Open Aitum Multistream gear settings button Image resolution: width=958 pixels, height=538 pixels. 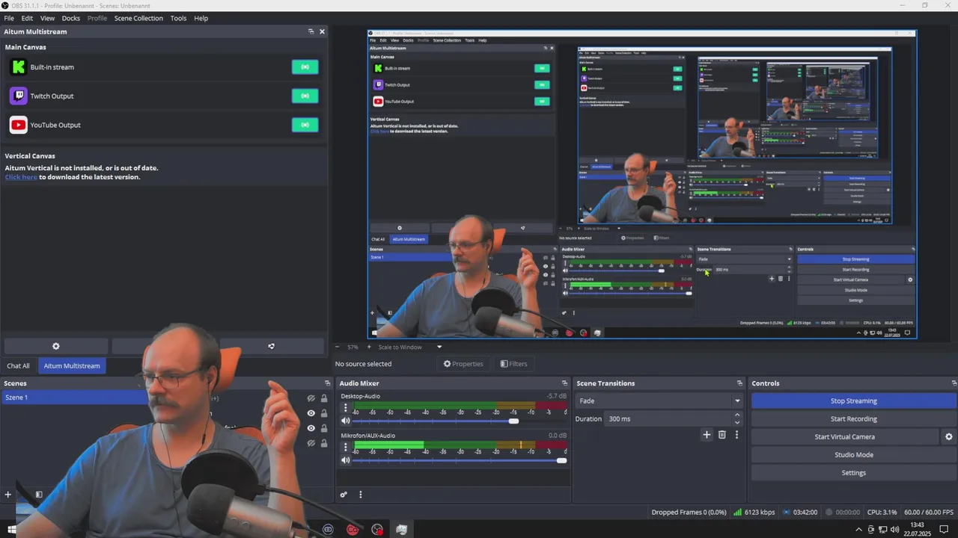pos(56,347)
